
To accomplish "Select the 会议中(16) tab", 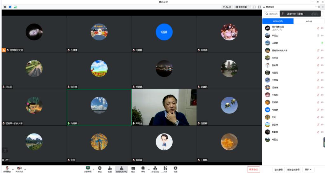I will (x=278, y=21).
